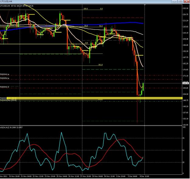Click the 176.65 price scale label
Screen dimensions: 190x179
185,70
